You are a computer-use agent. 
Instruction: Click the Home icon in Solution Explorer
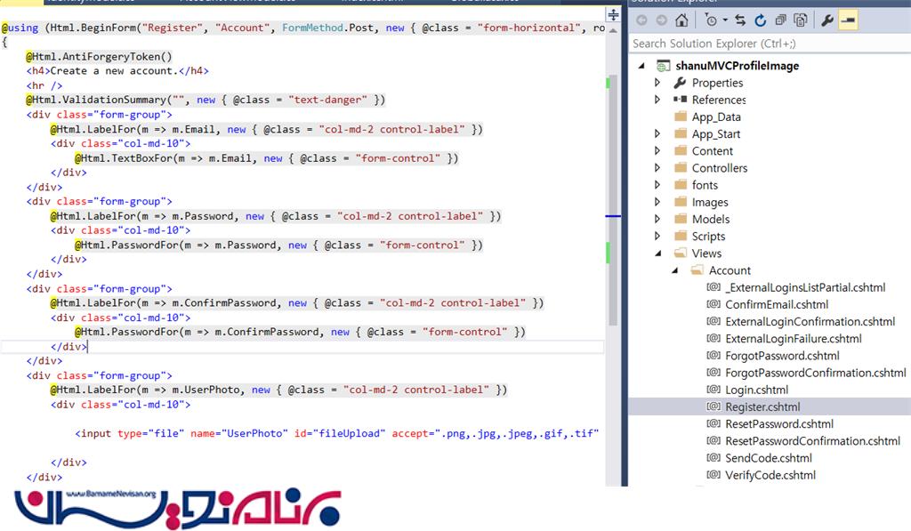coord(681,20)
